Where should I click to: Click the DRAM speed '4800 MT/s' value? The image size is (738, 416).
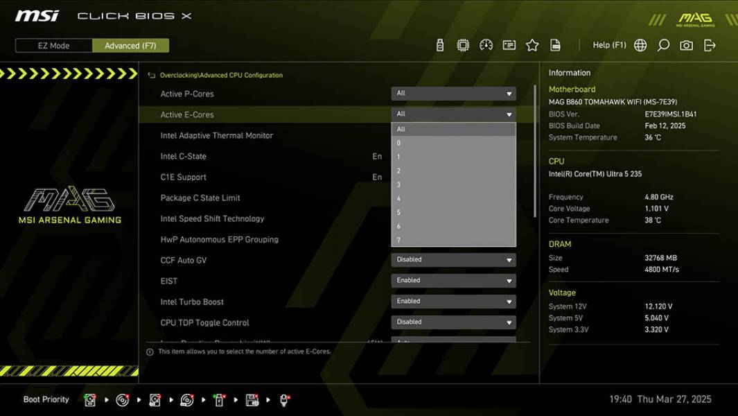[662, 270]
